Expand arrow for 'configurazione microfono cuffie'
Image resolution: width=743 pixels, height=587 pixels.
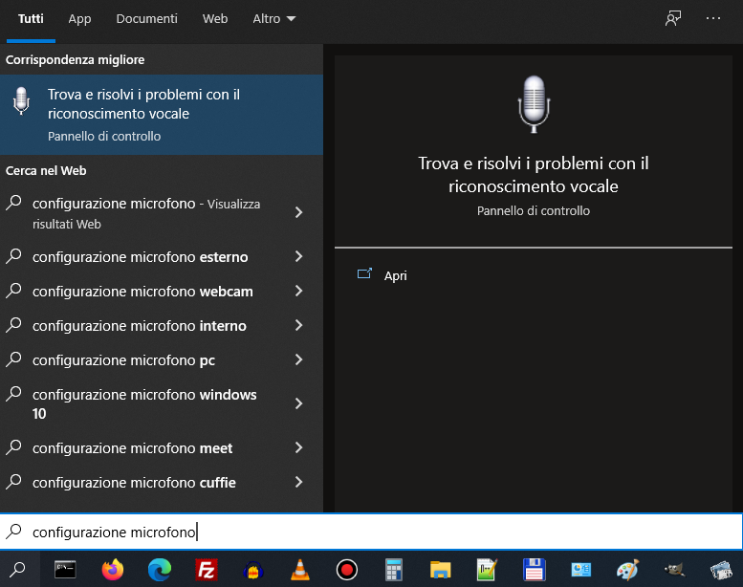(x=298, y=482)
